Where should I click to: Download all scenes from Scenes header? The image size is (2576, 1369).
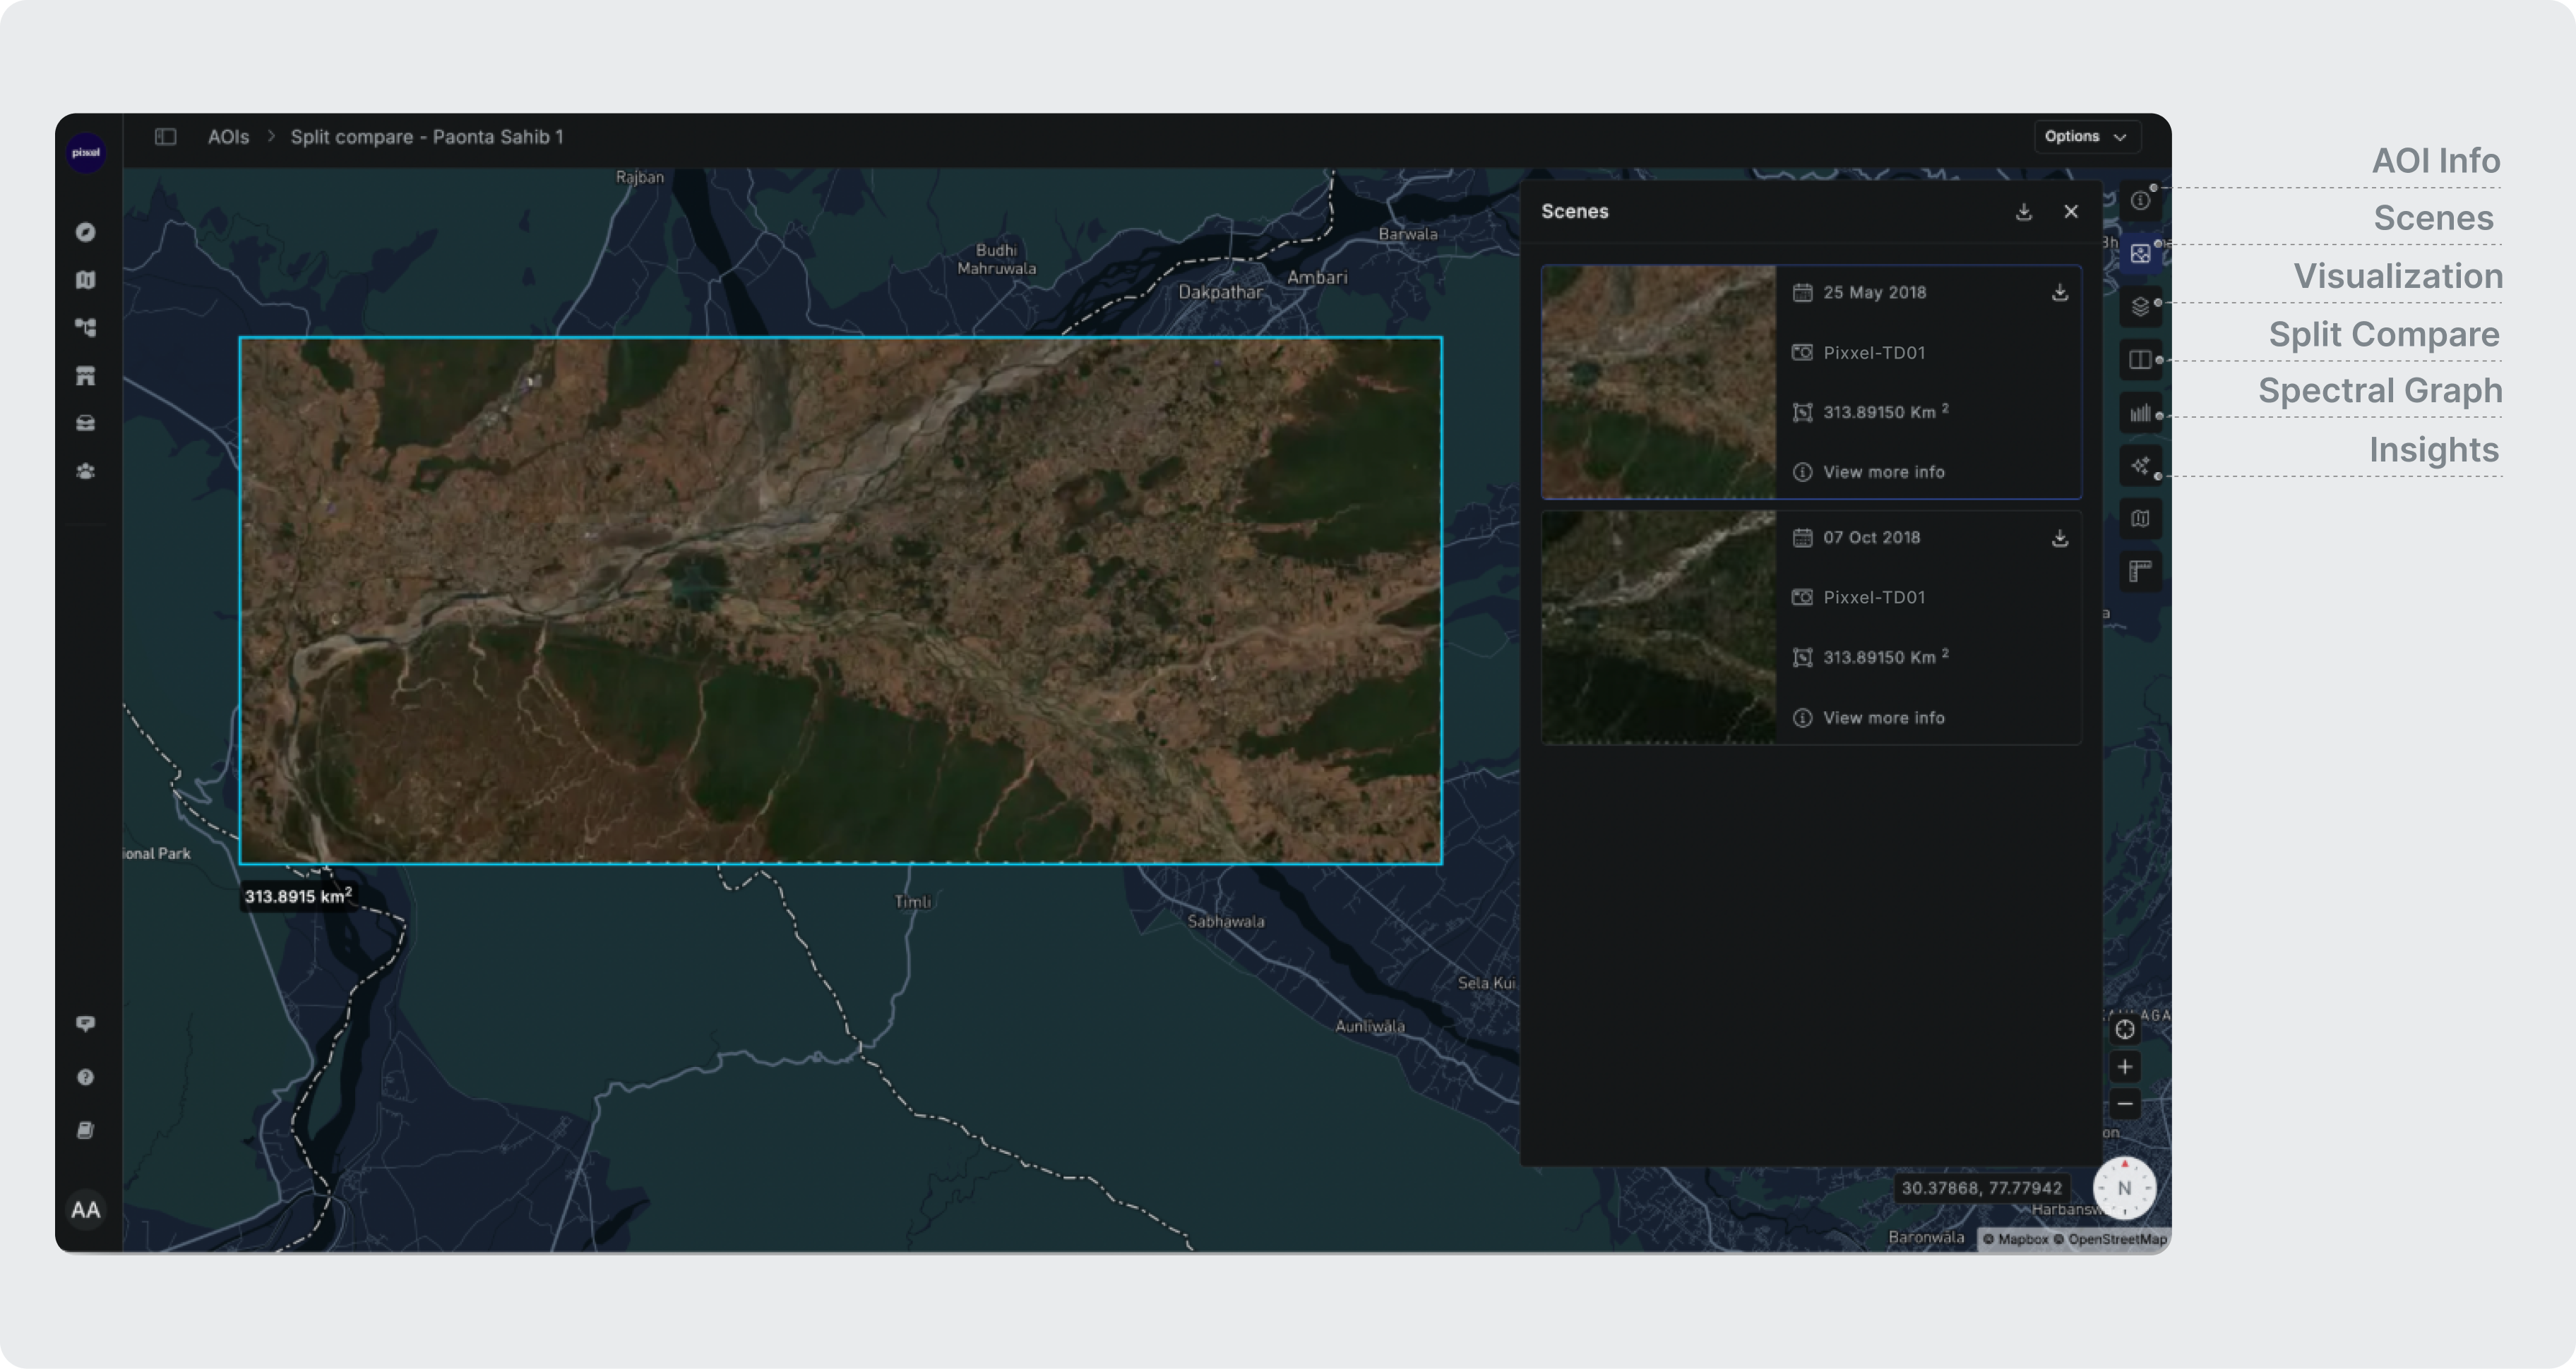pyautogui.click(x=2023, y=212)
